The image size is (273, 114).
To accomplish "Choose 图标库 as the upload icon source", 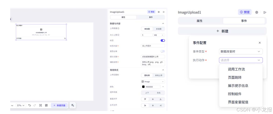I will [147, 75].
